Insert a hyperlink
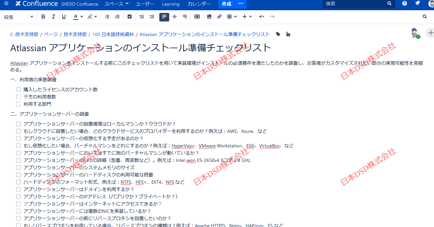 click(219, 17)
